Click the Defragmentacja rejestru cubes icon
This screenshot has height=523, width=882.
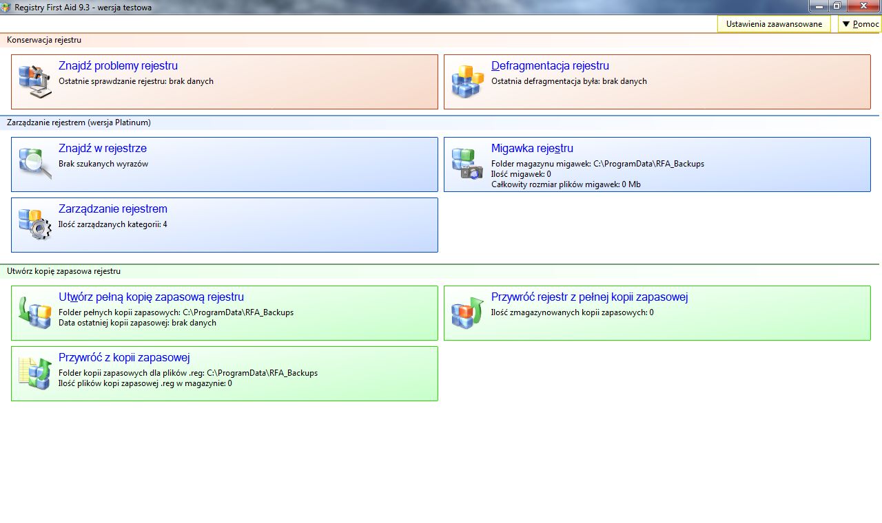click(468, 81)
